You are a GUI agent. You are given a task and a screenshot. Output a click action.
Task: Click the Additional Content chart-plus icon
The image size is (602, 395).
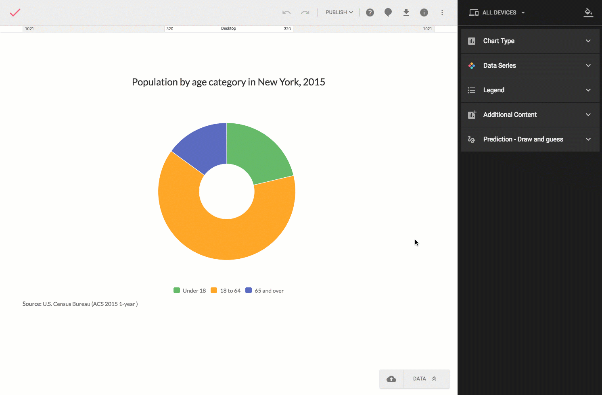[x=471, y=114]
